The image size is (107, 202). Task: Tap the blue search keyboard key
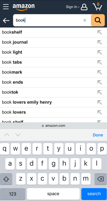point(94,194)
